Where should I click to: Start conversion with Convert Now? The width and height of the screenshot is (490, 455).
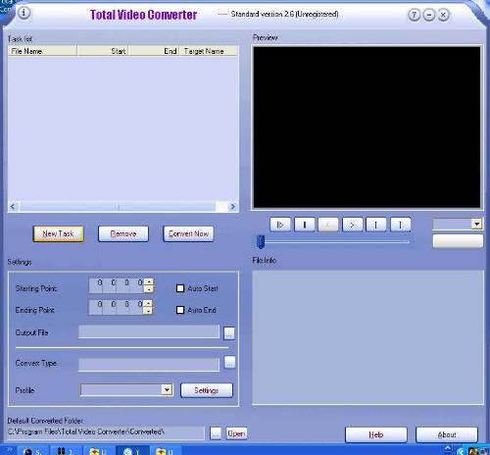(188, 234)
